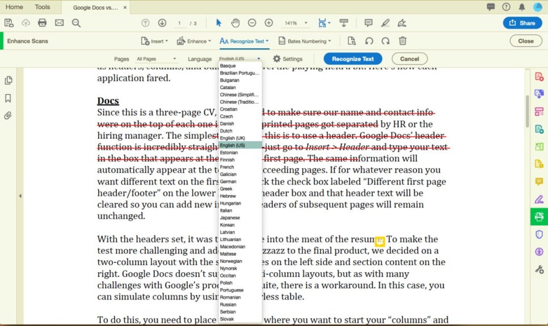Go to previous page arrow
This screenshot has width=548, height=326.
[145, 23]
